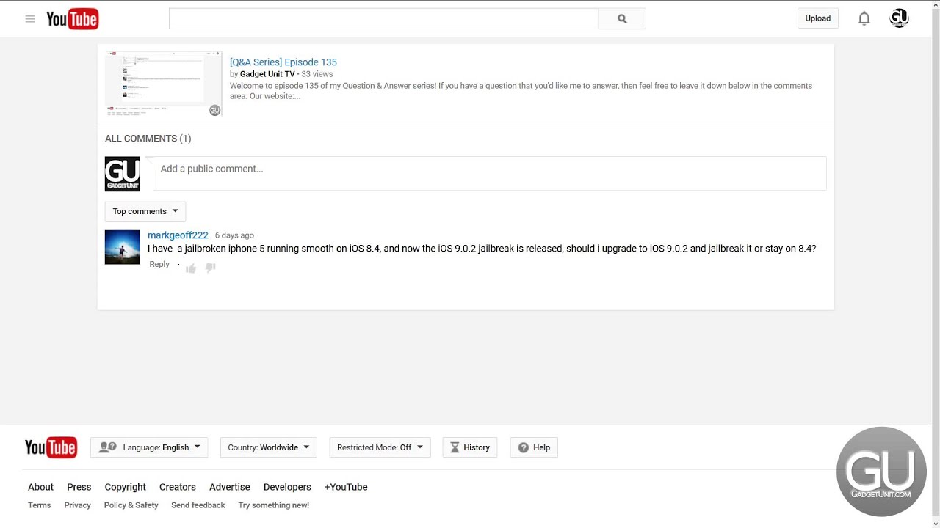Click the Add a public comment field

pyautogui.click(x=489, y=174)
